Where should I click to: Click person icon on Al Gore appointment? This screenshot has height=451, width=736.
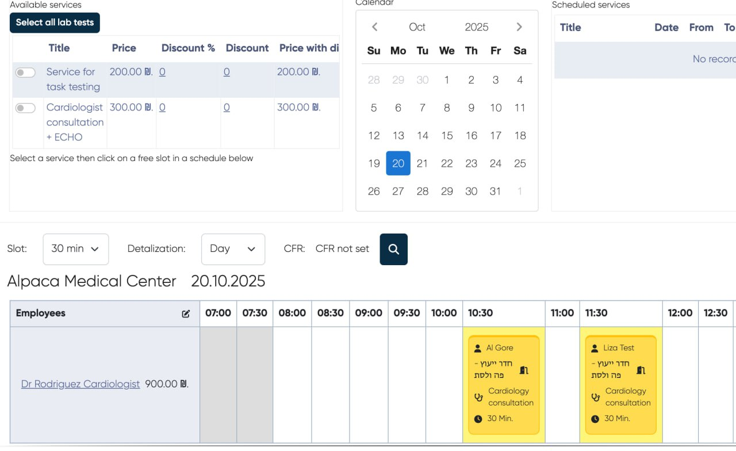478,348
